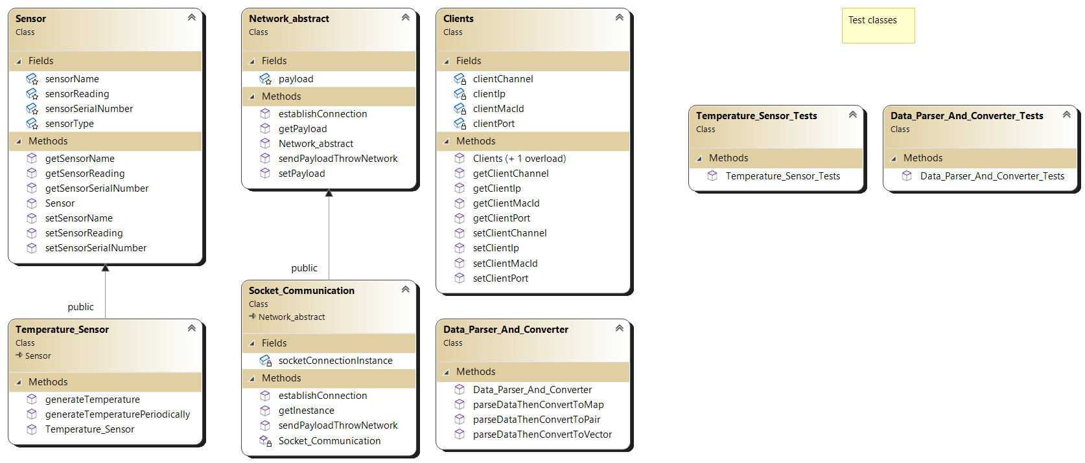Select the setSensorSerialNumber method
This screenshot has width=1085, height=463.
[x=96, y=248]
